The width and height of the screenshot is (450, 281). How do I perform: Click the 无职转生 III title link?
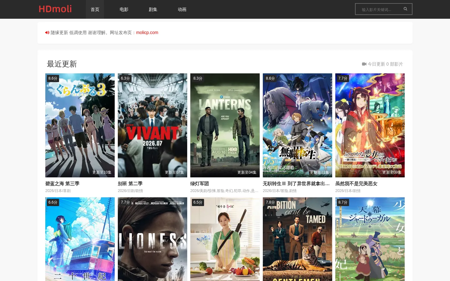click(x=296, y=184)
